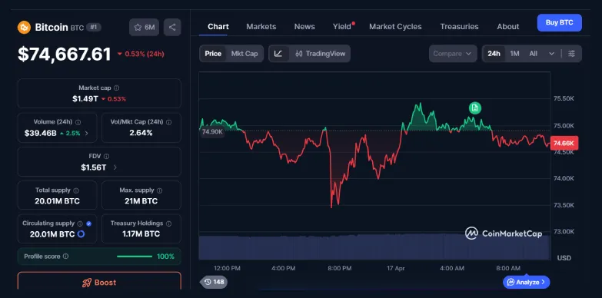Image resolution: width=602 pixels, height=298 pixels.
Task: Click the 1.17M BTC treasury value
Action: pos(141,234)
